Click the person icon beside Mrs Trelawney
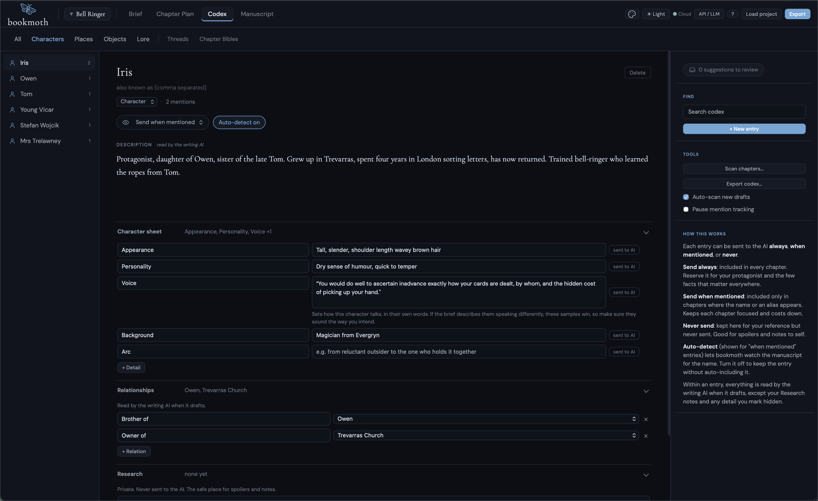Viewport: 818px width, 501px height. 12,141
